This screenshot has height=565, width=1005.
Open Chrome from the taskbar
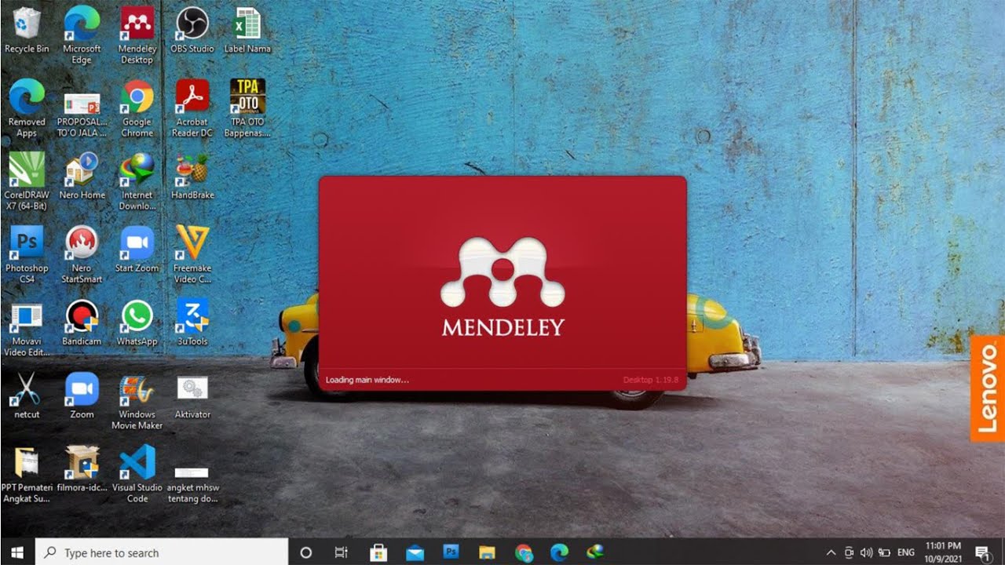pos(524,552)
